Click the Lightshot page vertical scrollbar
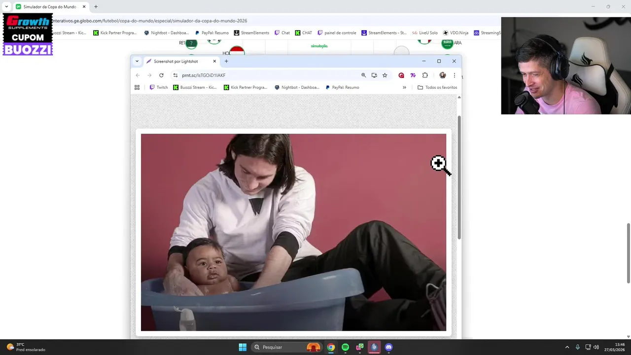 pos(459,177)
